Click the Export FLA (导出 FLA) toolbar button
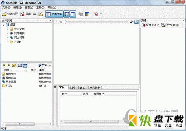 click(28, 14)
